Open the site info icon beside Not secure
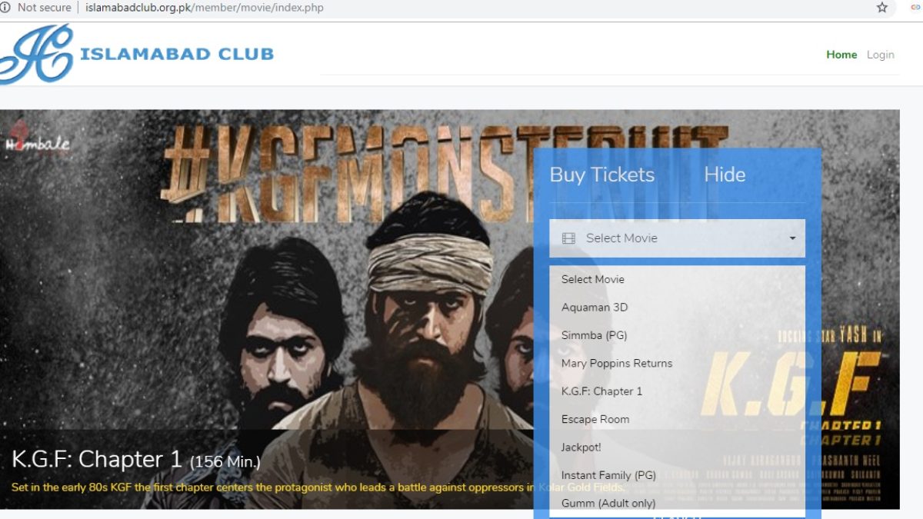 5,8
